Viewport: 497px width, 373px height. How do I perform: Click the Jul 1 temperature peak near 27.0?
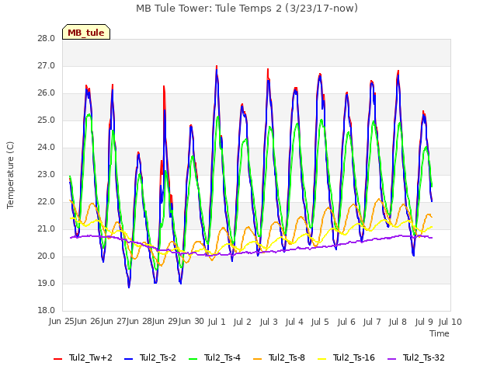coord(217,68)
